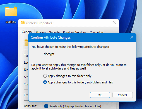Close the useless Properties window
This screenshot has width=142, height=109.
[115, 23]
